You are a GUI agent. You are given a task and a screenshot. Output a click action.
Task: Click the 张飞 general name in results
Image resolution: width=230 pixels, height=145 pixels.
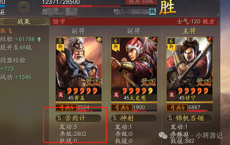[x=6, y=31]
